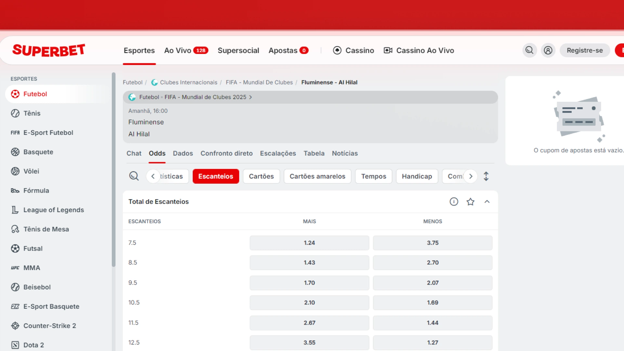Bet Mais 7.5 escanteios at 1.24
Screen dimensions: 624x351
309,243
